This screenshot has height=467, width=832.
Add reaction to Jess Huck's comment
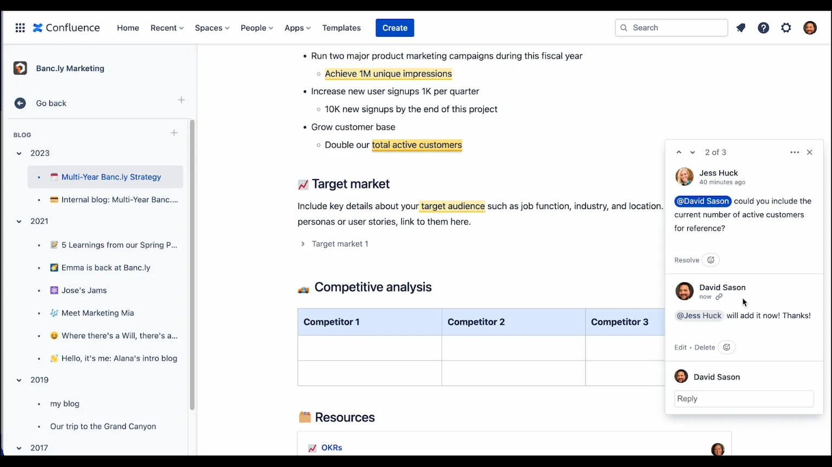tap(711, 260)
